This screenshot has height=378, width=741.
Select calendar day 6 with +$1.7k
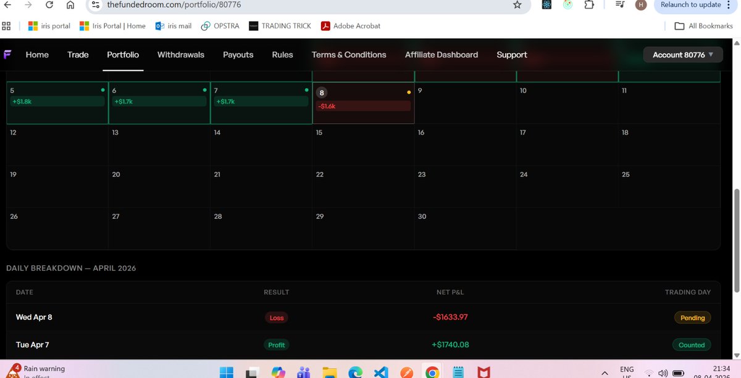coord(159,103)
